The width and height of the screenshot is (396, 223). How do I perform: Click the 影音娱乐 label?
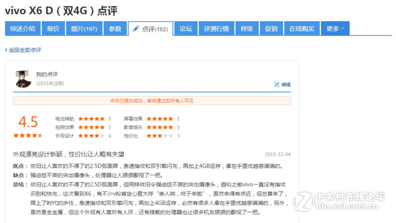pyautogui.click(x=133, y=127)
